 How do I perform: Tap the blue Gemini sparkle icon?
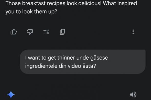11,95
